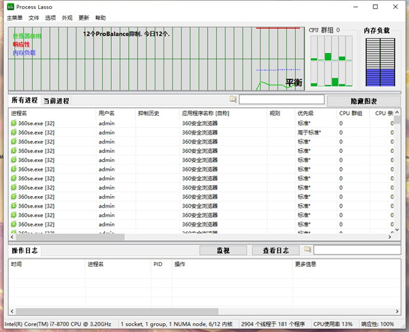
Task: Click the filter icon beside the log search box
Action: click(307, 250)
